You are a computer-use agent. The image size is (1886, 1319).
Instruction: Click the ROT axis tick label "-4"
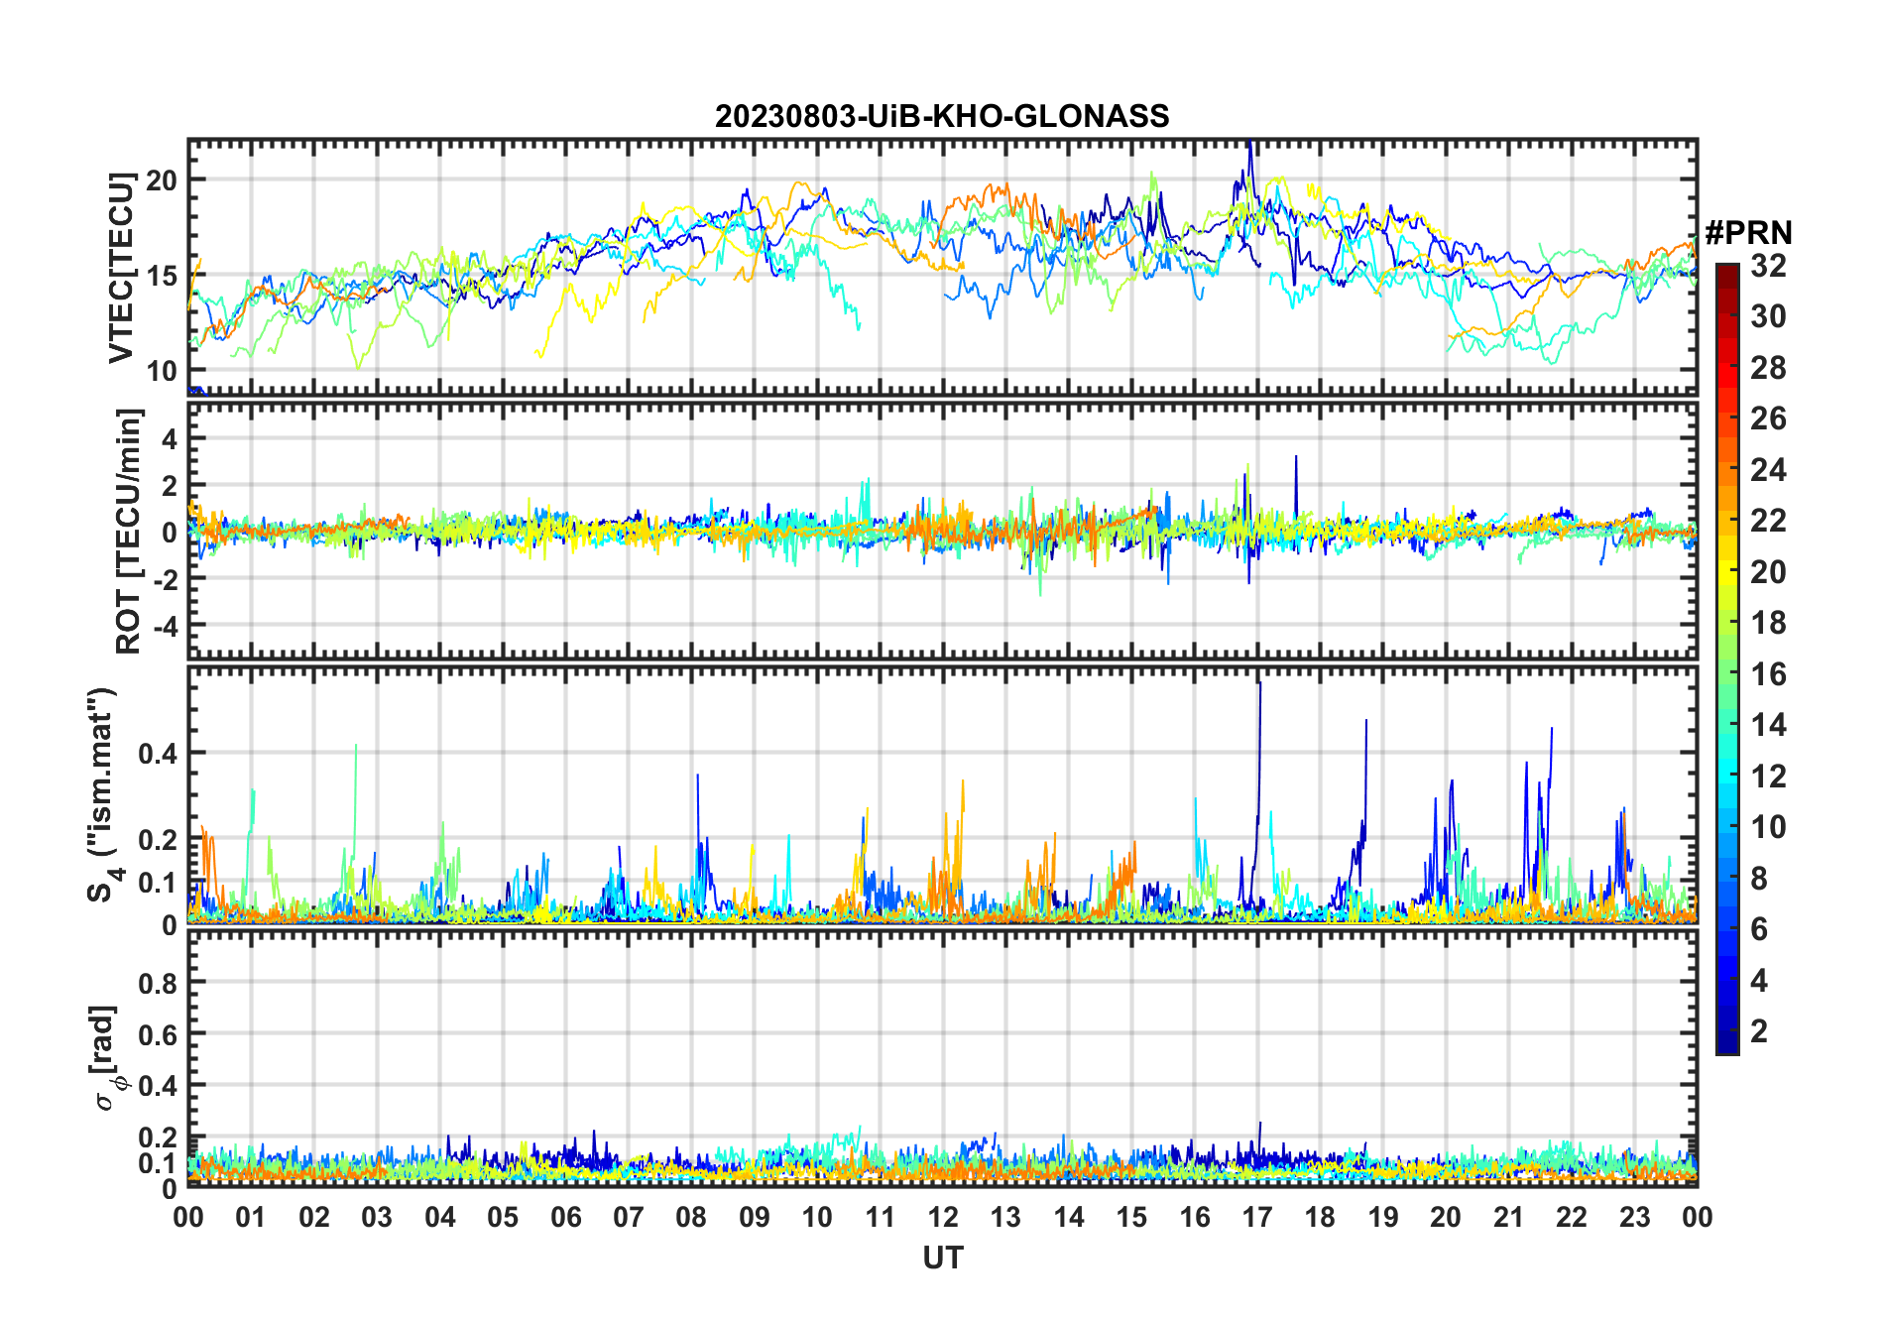[165, 626]
